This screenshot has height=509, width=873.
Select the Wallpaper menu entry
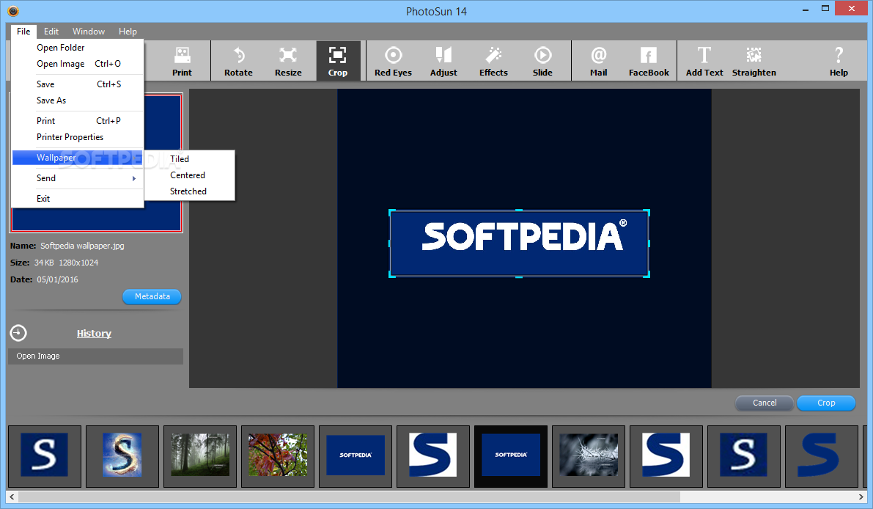pyautogui.click(x=78, y=158)
